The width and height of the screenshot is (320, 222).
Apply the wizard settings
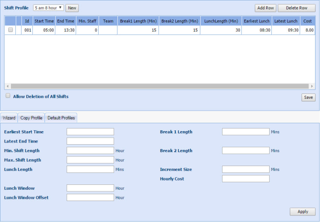pos(302,212)
